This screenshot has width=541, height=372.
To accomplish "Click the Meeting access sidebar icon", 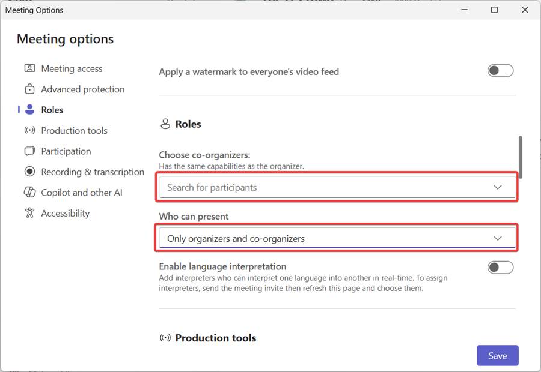I will click(29, 68).
